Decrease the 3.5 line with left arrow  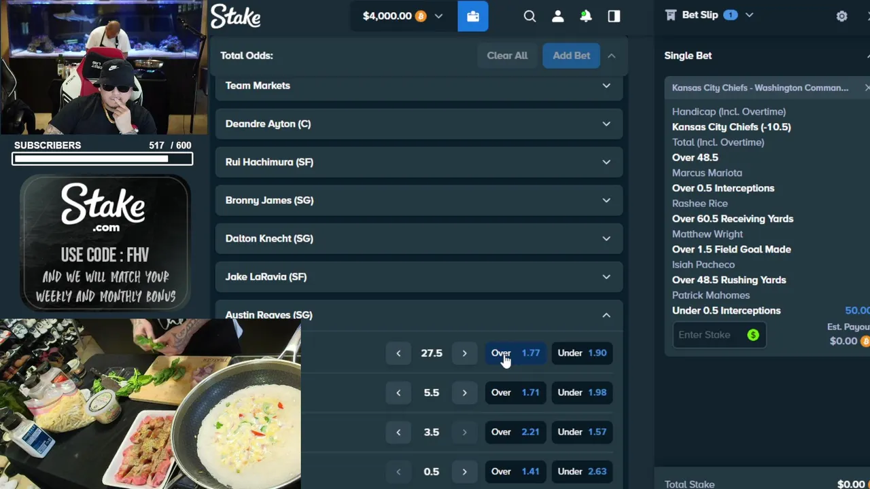[x=398, y=432]
